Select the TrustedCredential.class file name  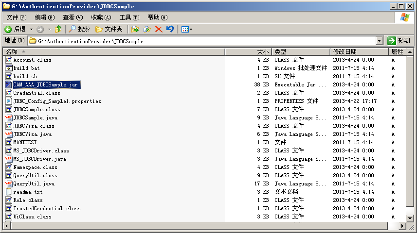[47, 209]
